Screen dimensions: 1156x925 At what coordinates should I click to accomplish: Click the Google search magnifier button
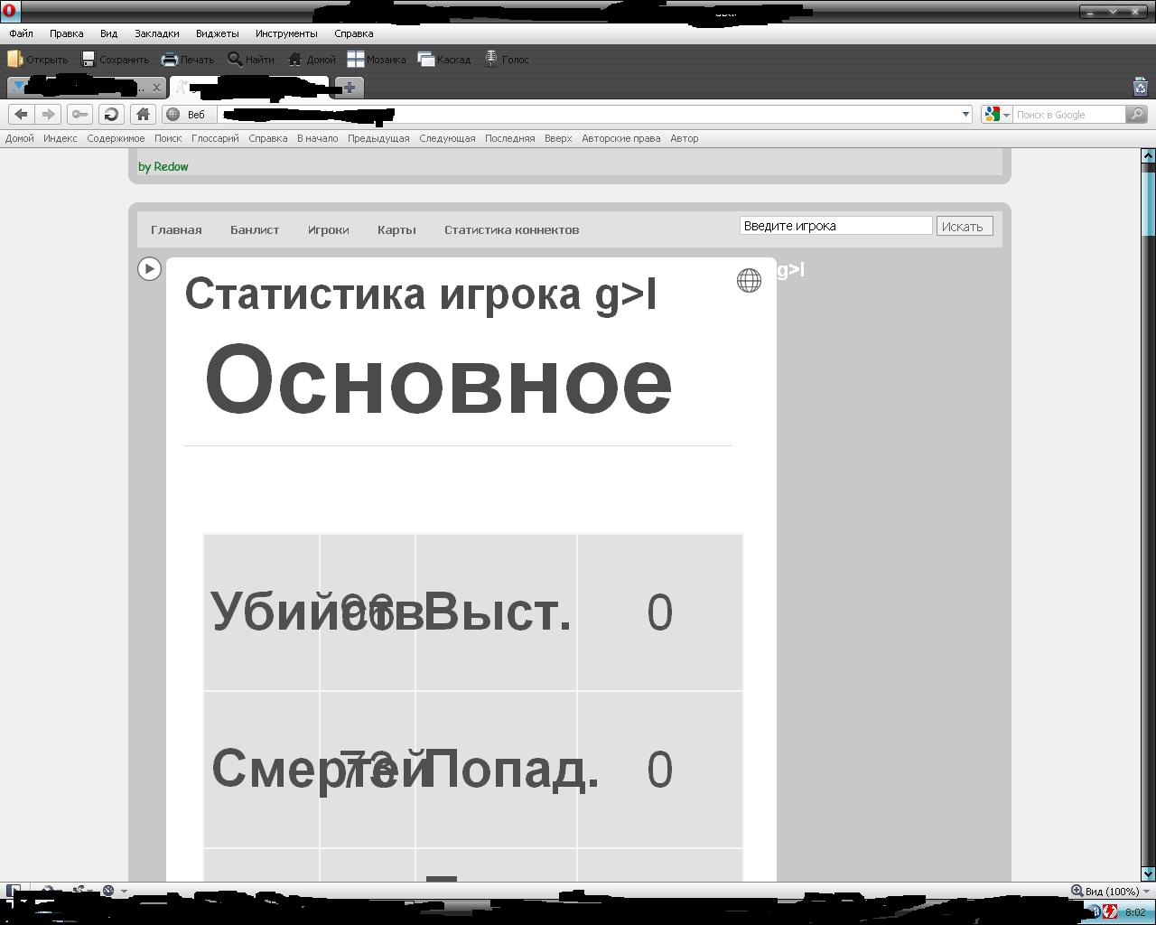point(1137,114)
